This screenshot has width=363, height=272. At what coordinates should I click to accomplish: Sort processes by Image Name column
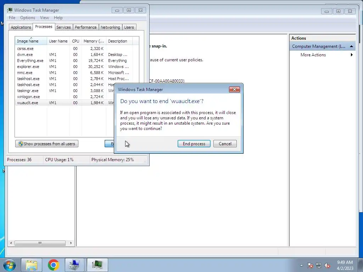click(31, 41)
